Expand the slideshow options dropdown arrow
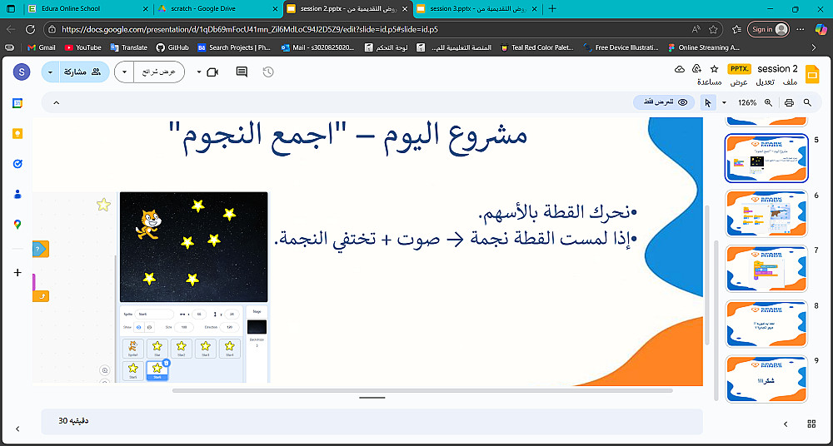 [124, 72]
